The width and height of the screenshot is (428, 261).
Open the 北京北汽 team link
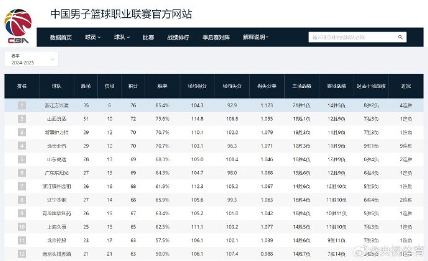click(57, 146)
